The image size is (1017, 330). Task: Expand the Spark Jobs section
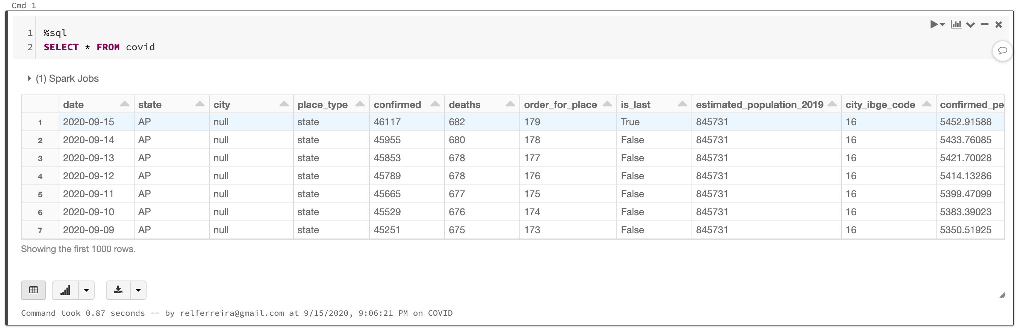coord(29,78)
